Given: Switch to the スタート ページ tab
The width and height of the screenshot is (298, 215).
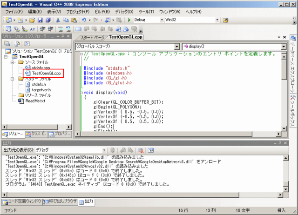Looking at the screenshot, I should click(x=92, y=37).
